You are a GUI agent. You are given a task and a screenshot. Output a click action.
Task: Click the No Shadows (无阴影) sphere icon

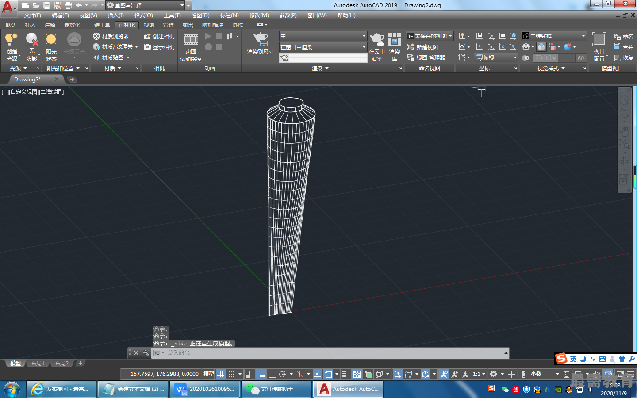click(32, 40)
